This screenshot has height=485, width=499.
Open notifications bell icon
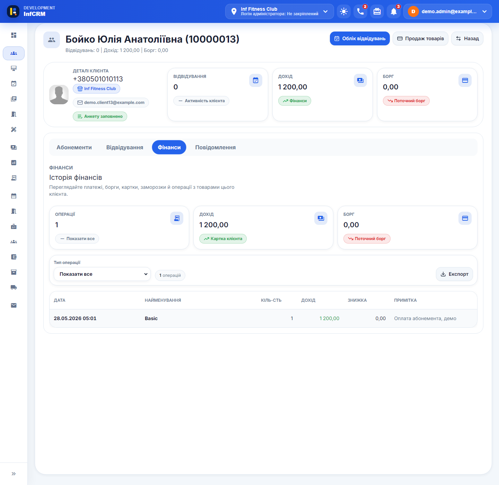(394, 11)
